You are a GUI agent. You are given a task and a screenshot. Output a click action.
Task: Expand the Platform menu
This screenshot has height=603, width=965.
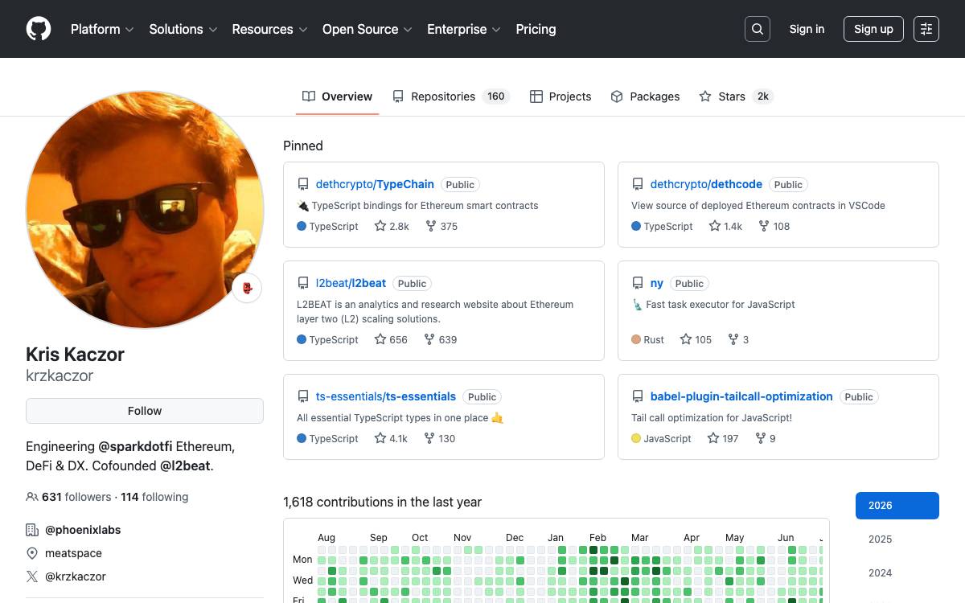(x=102, y=29)
